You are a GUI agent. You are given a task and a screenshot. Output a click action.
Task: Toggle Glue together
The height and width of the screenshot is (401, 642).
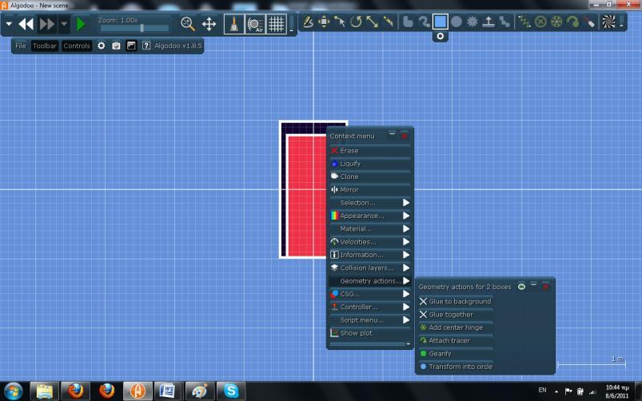tap(455, 315)
